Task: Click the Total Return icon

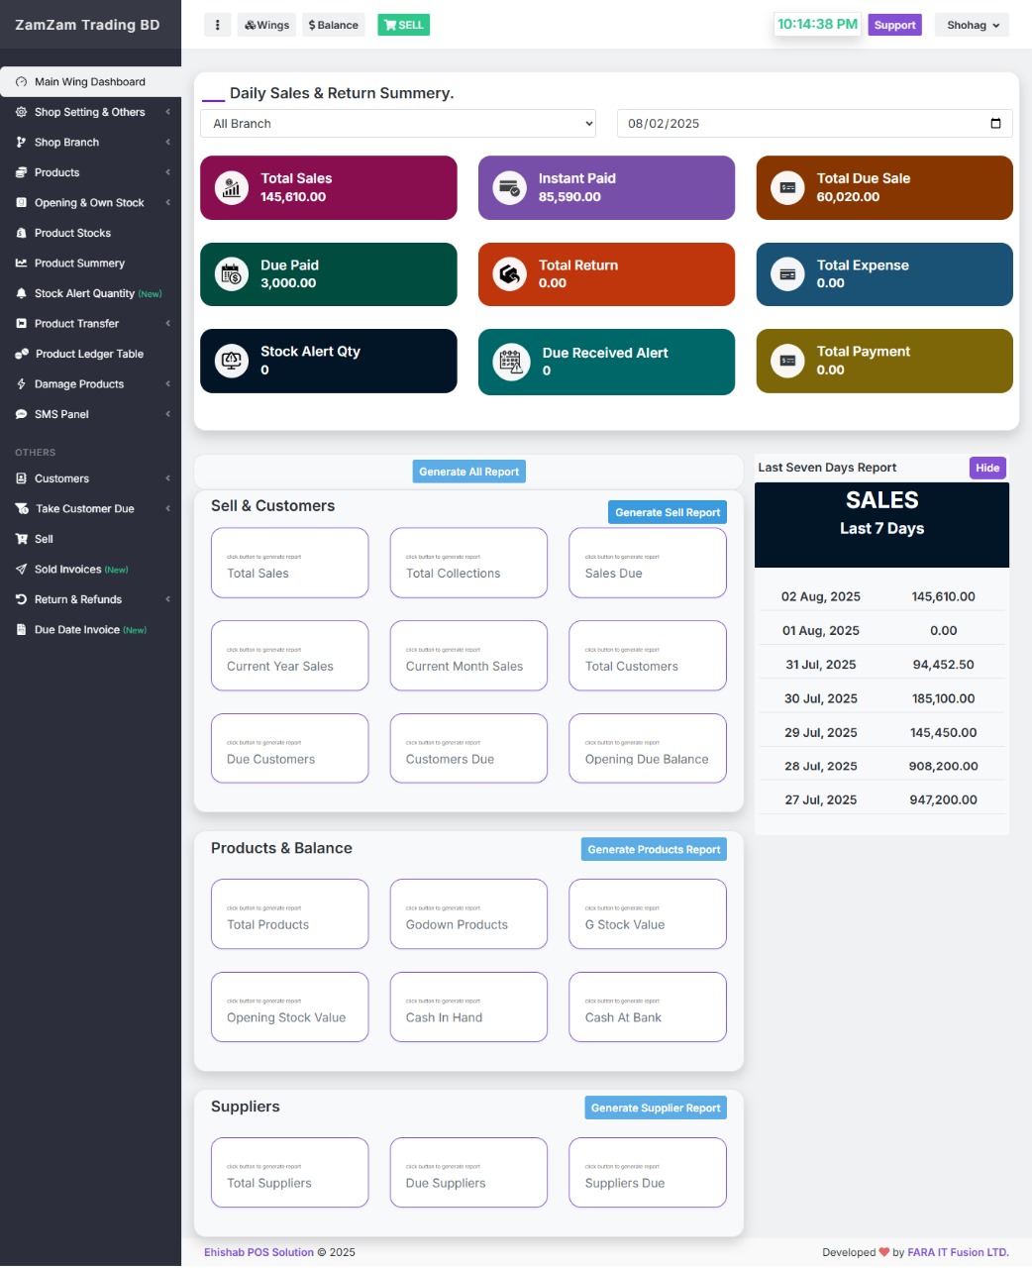Action: pos(509,274)
